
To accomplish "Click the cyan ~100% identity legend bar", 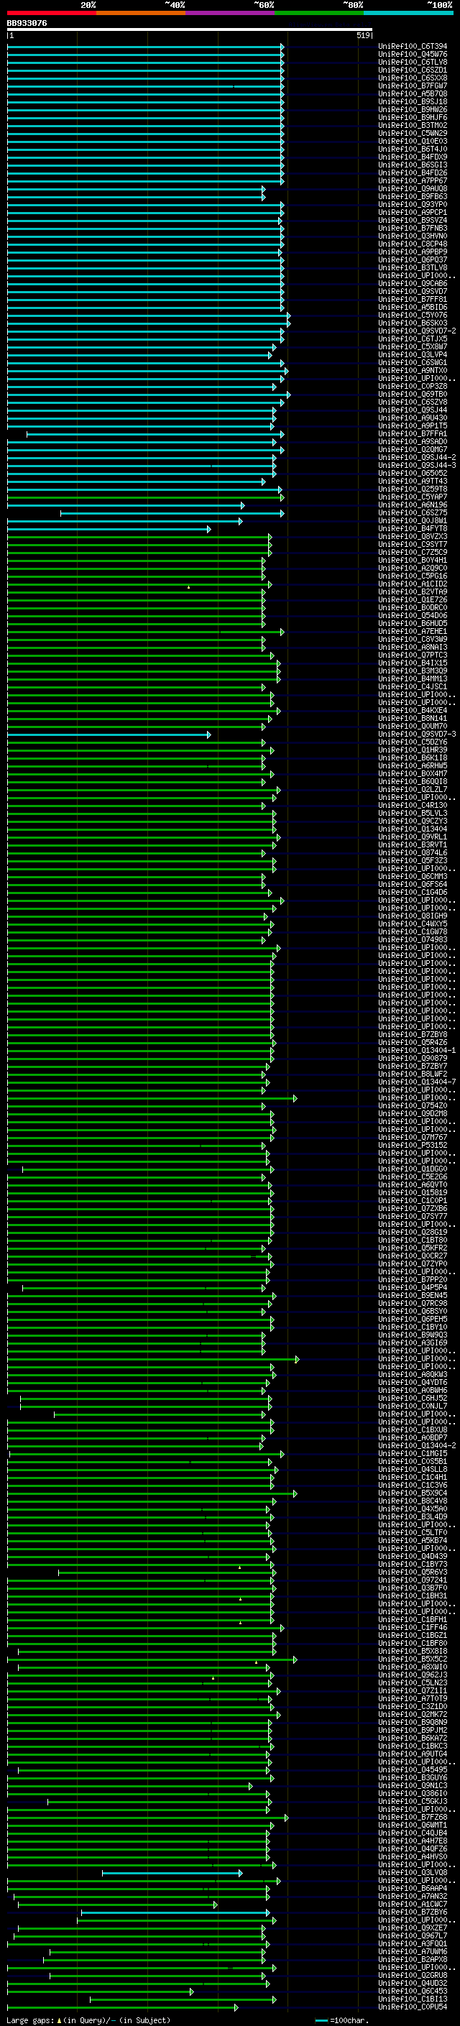I will (x=408, y=13).
